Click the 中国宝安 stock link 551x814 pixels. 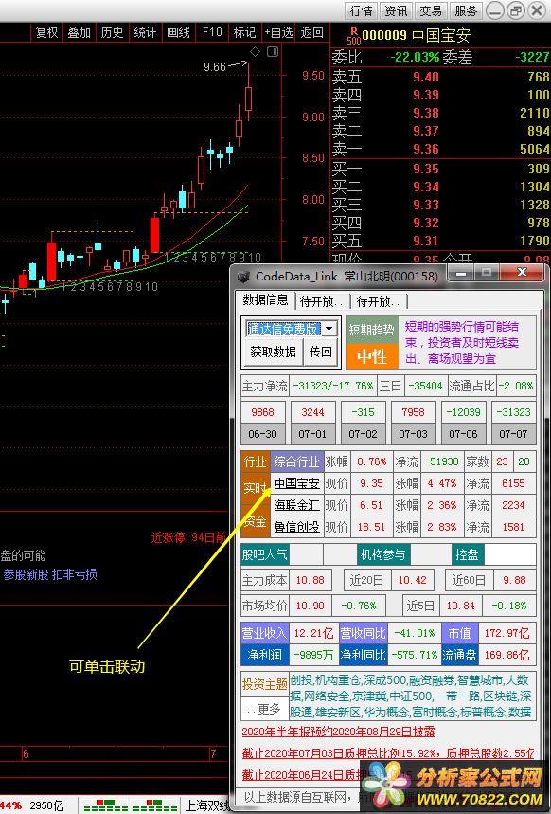[x=296, y=483]
